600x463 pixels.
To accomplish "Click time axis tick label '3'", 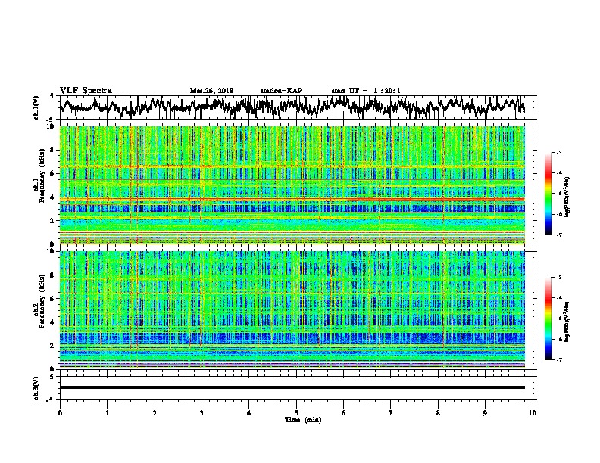I will (x=202, y=413).
